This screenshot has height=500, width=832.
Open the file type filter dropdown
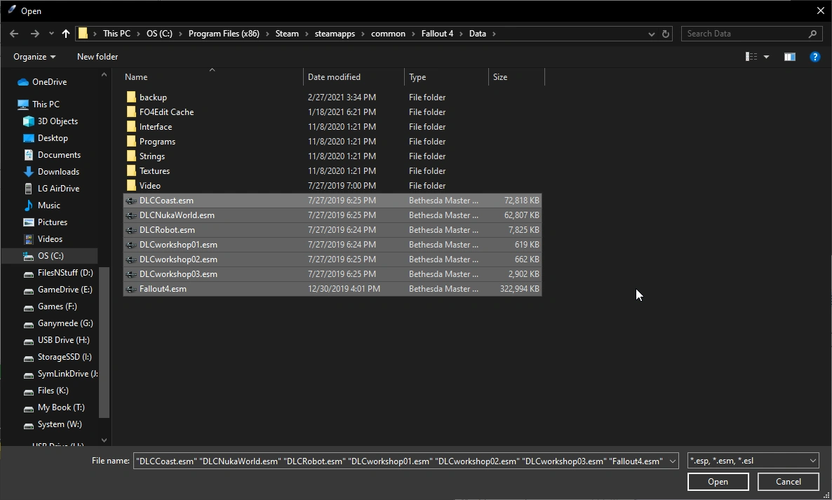coord(753,461)
